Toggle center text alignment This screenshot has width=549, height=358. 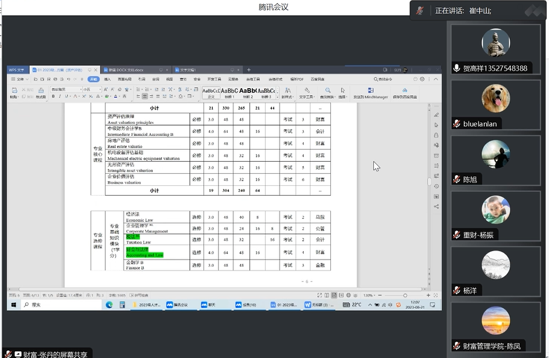coord(145,97)
